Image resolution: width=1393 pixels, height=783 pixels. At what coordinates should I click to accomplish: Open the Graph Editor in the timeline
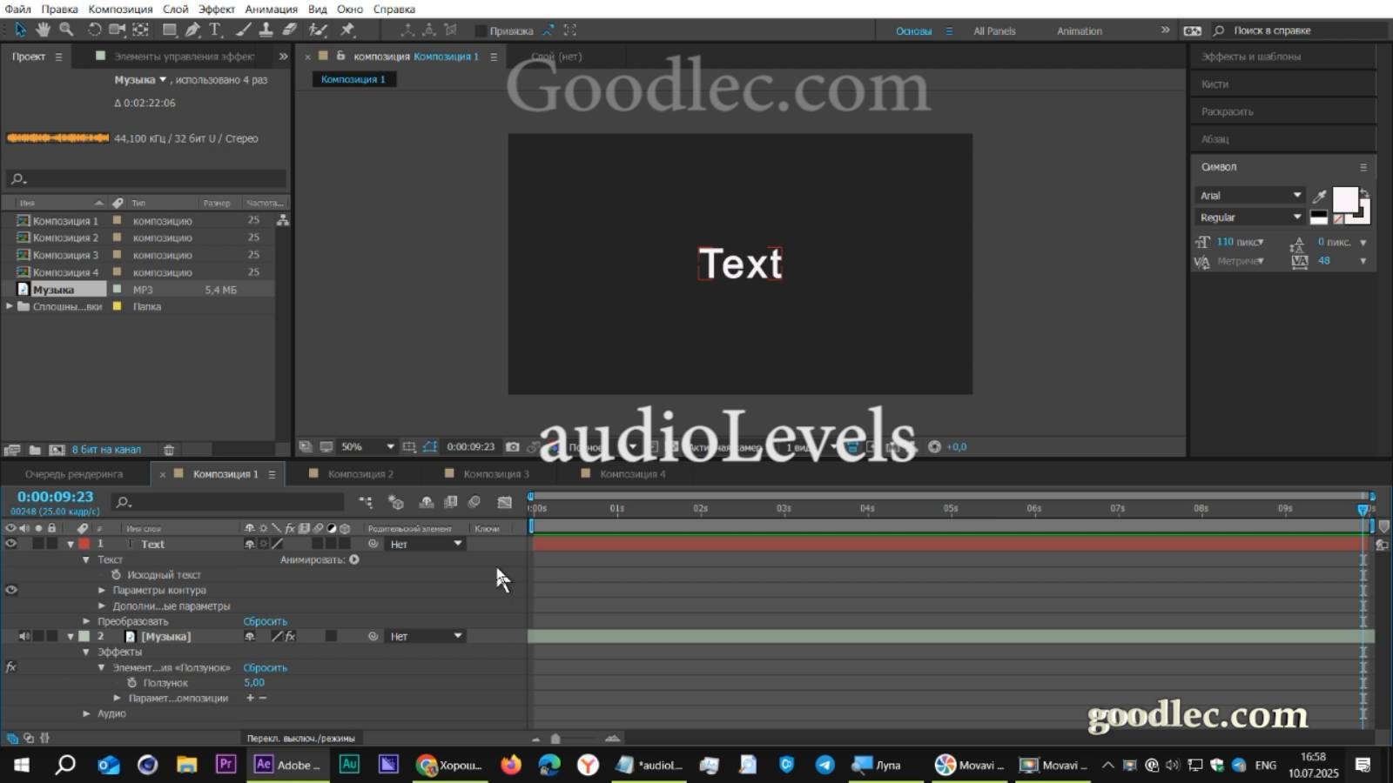click(503, 502)
